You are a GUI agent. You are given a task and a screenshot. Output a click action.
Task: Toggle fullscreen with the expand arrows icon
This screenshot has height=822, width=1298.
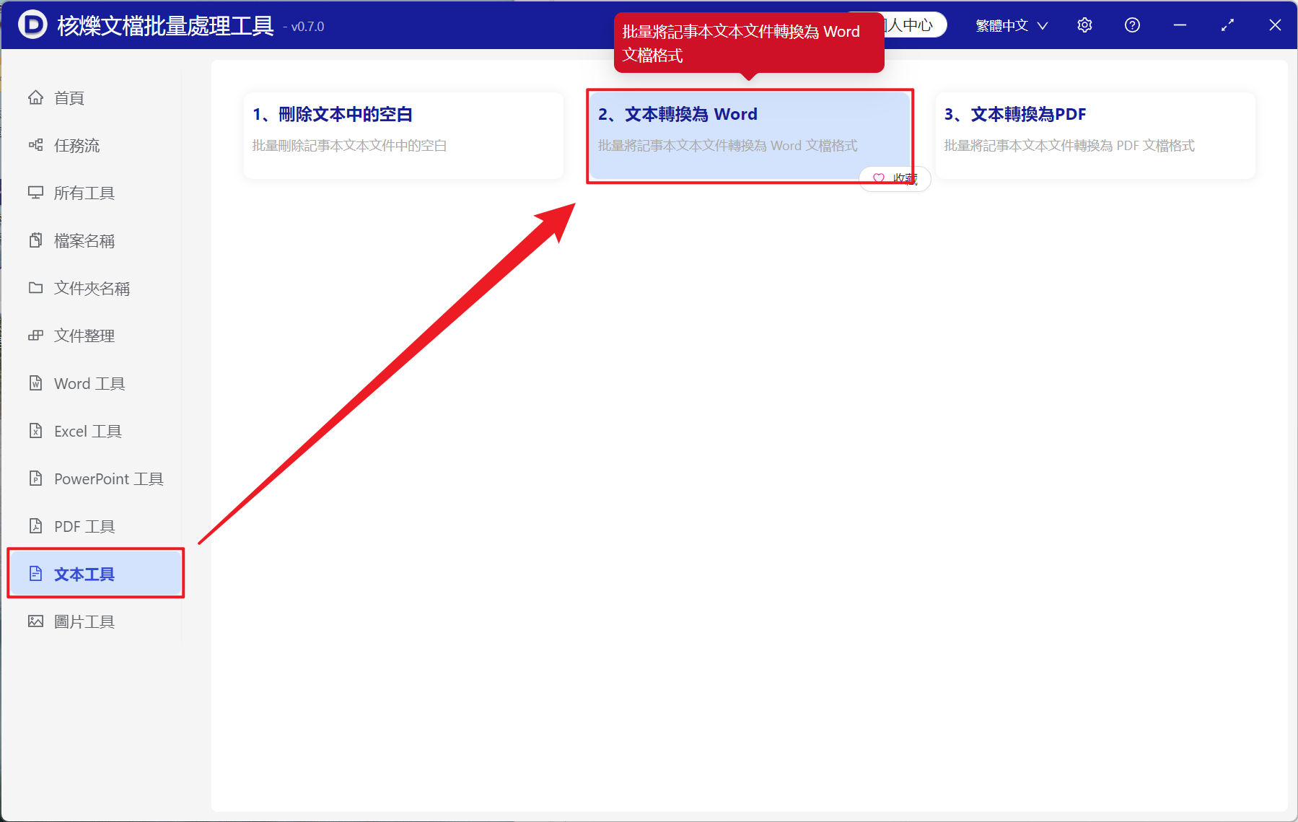point(1227,25)
